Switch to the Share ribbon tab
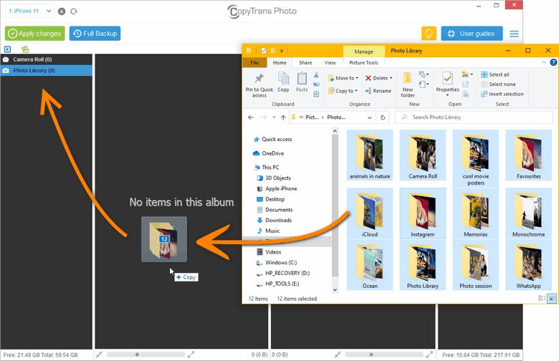Image resolution: width=559 pixels, height=361 pixels. (x=305, y=63)
